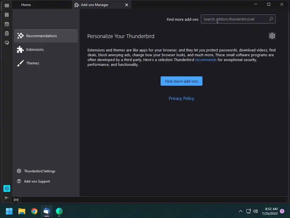Follow the recommends link

(206, 60)
